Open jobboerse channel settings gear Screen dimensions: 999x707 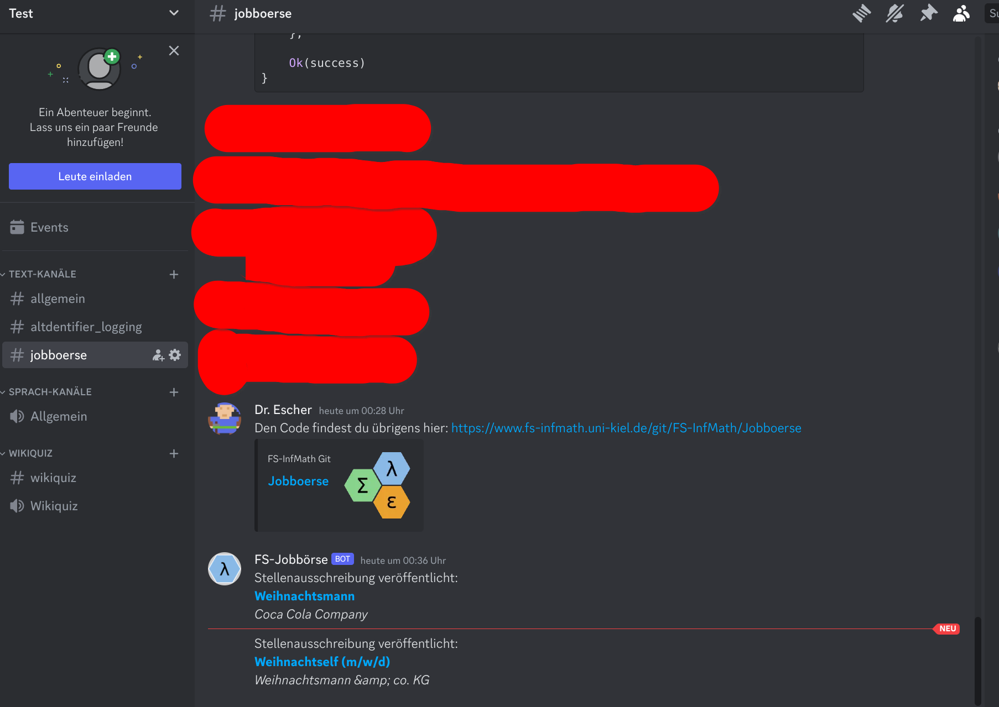click(x=175, y=355)
